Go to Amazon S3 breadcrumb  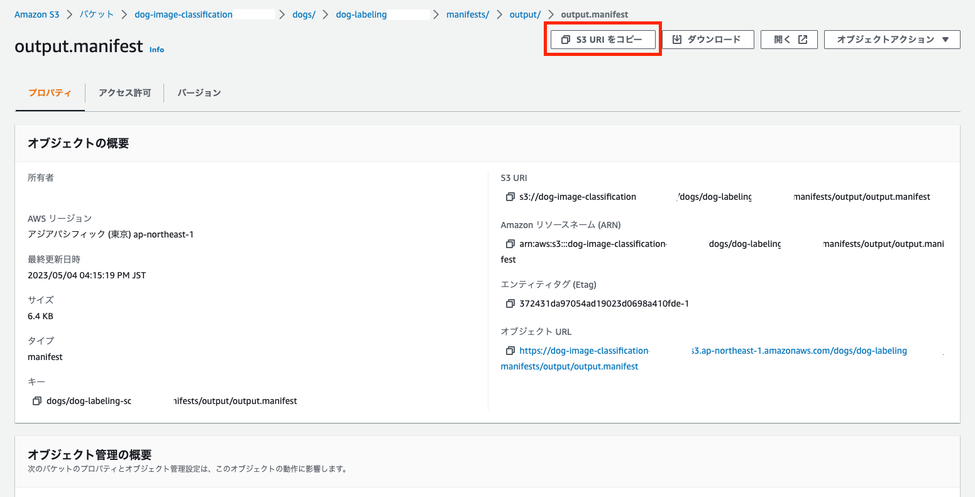tap(37, 14)
